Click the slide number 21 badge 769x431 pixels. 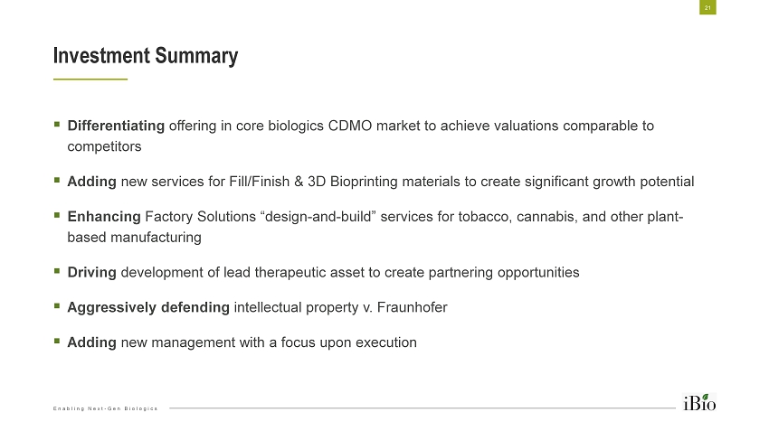point(707,8)
